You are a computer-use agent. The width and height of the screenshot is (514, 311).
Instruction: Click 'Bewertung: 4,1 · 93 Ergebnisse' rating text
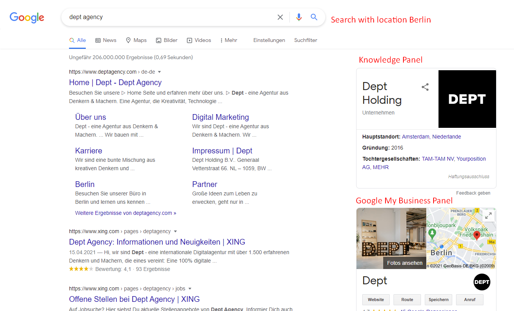point(133,269)
